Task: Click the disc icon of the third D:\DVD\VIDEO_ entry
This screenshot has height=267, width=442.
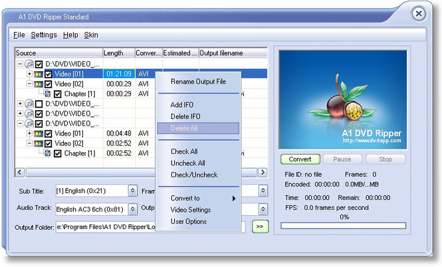Action: (x=29, y=114)
